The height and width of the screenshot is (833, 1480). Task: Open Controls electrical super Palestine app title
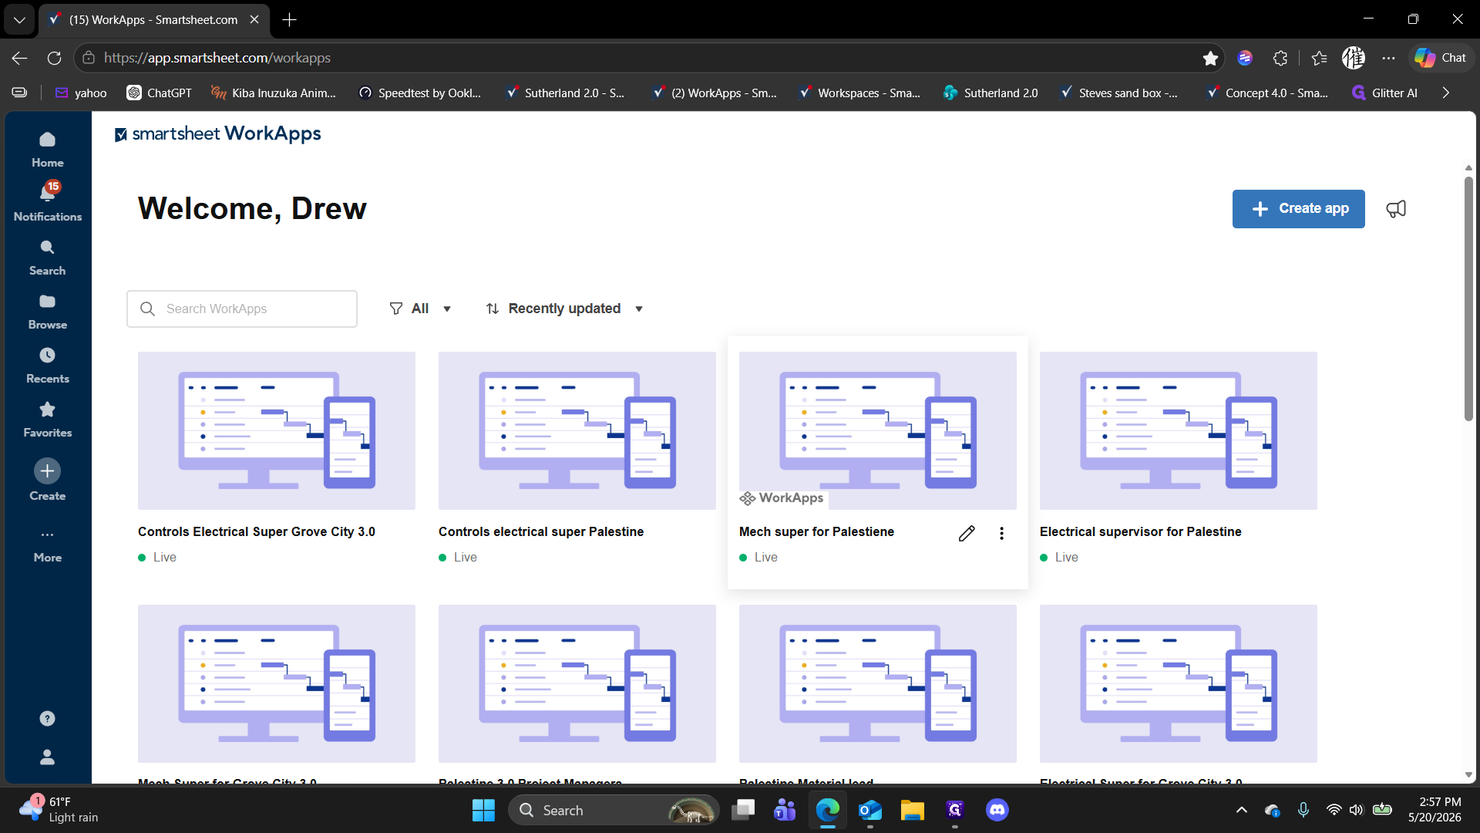(x=541, y=532)
